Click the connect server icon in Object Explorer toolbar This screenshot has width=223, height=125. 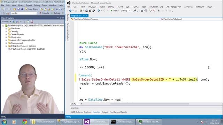pos(14,22)
